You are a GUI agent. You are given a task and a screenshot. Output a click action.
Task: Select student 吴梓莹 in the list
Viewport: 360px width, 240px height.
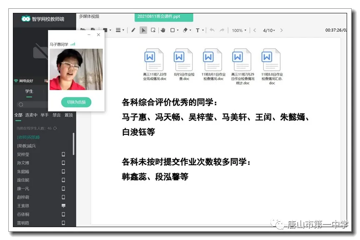coord(23,154)
